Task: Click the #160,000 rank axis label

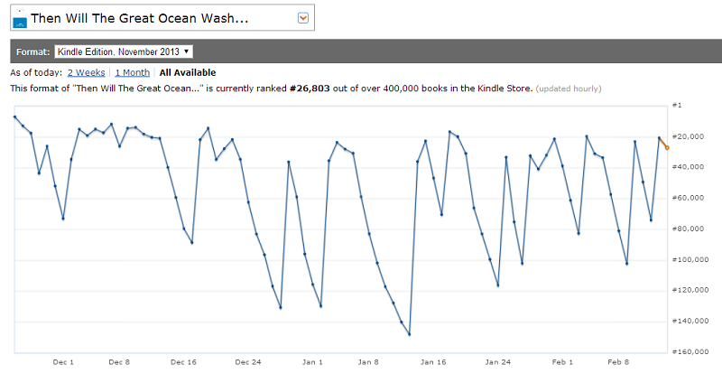Action: pos(690,352)
